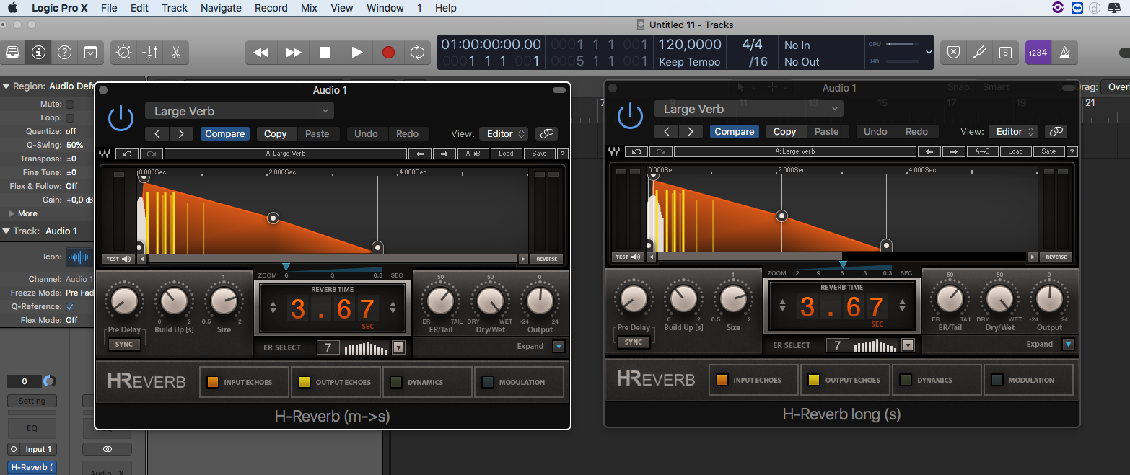Screen dimensions: 1130x475
Task: Click TEST speaker button in left plugin
Action: [x=119, y=259]
